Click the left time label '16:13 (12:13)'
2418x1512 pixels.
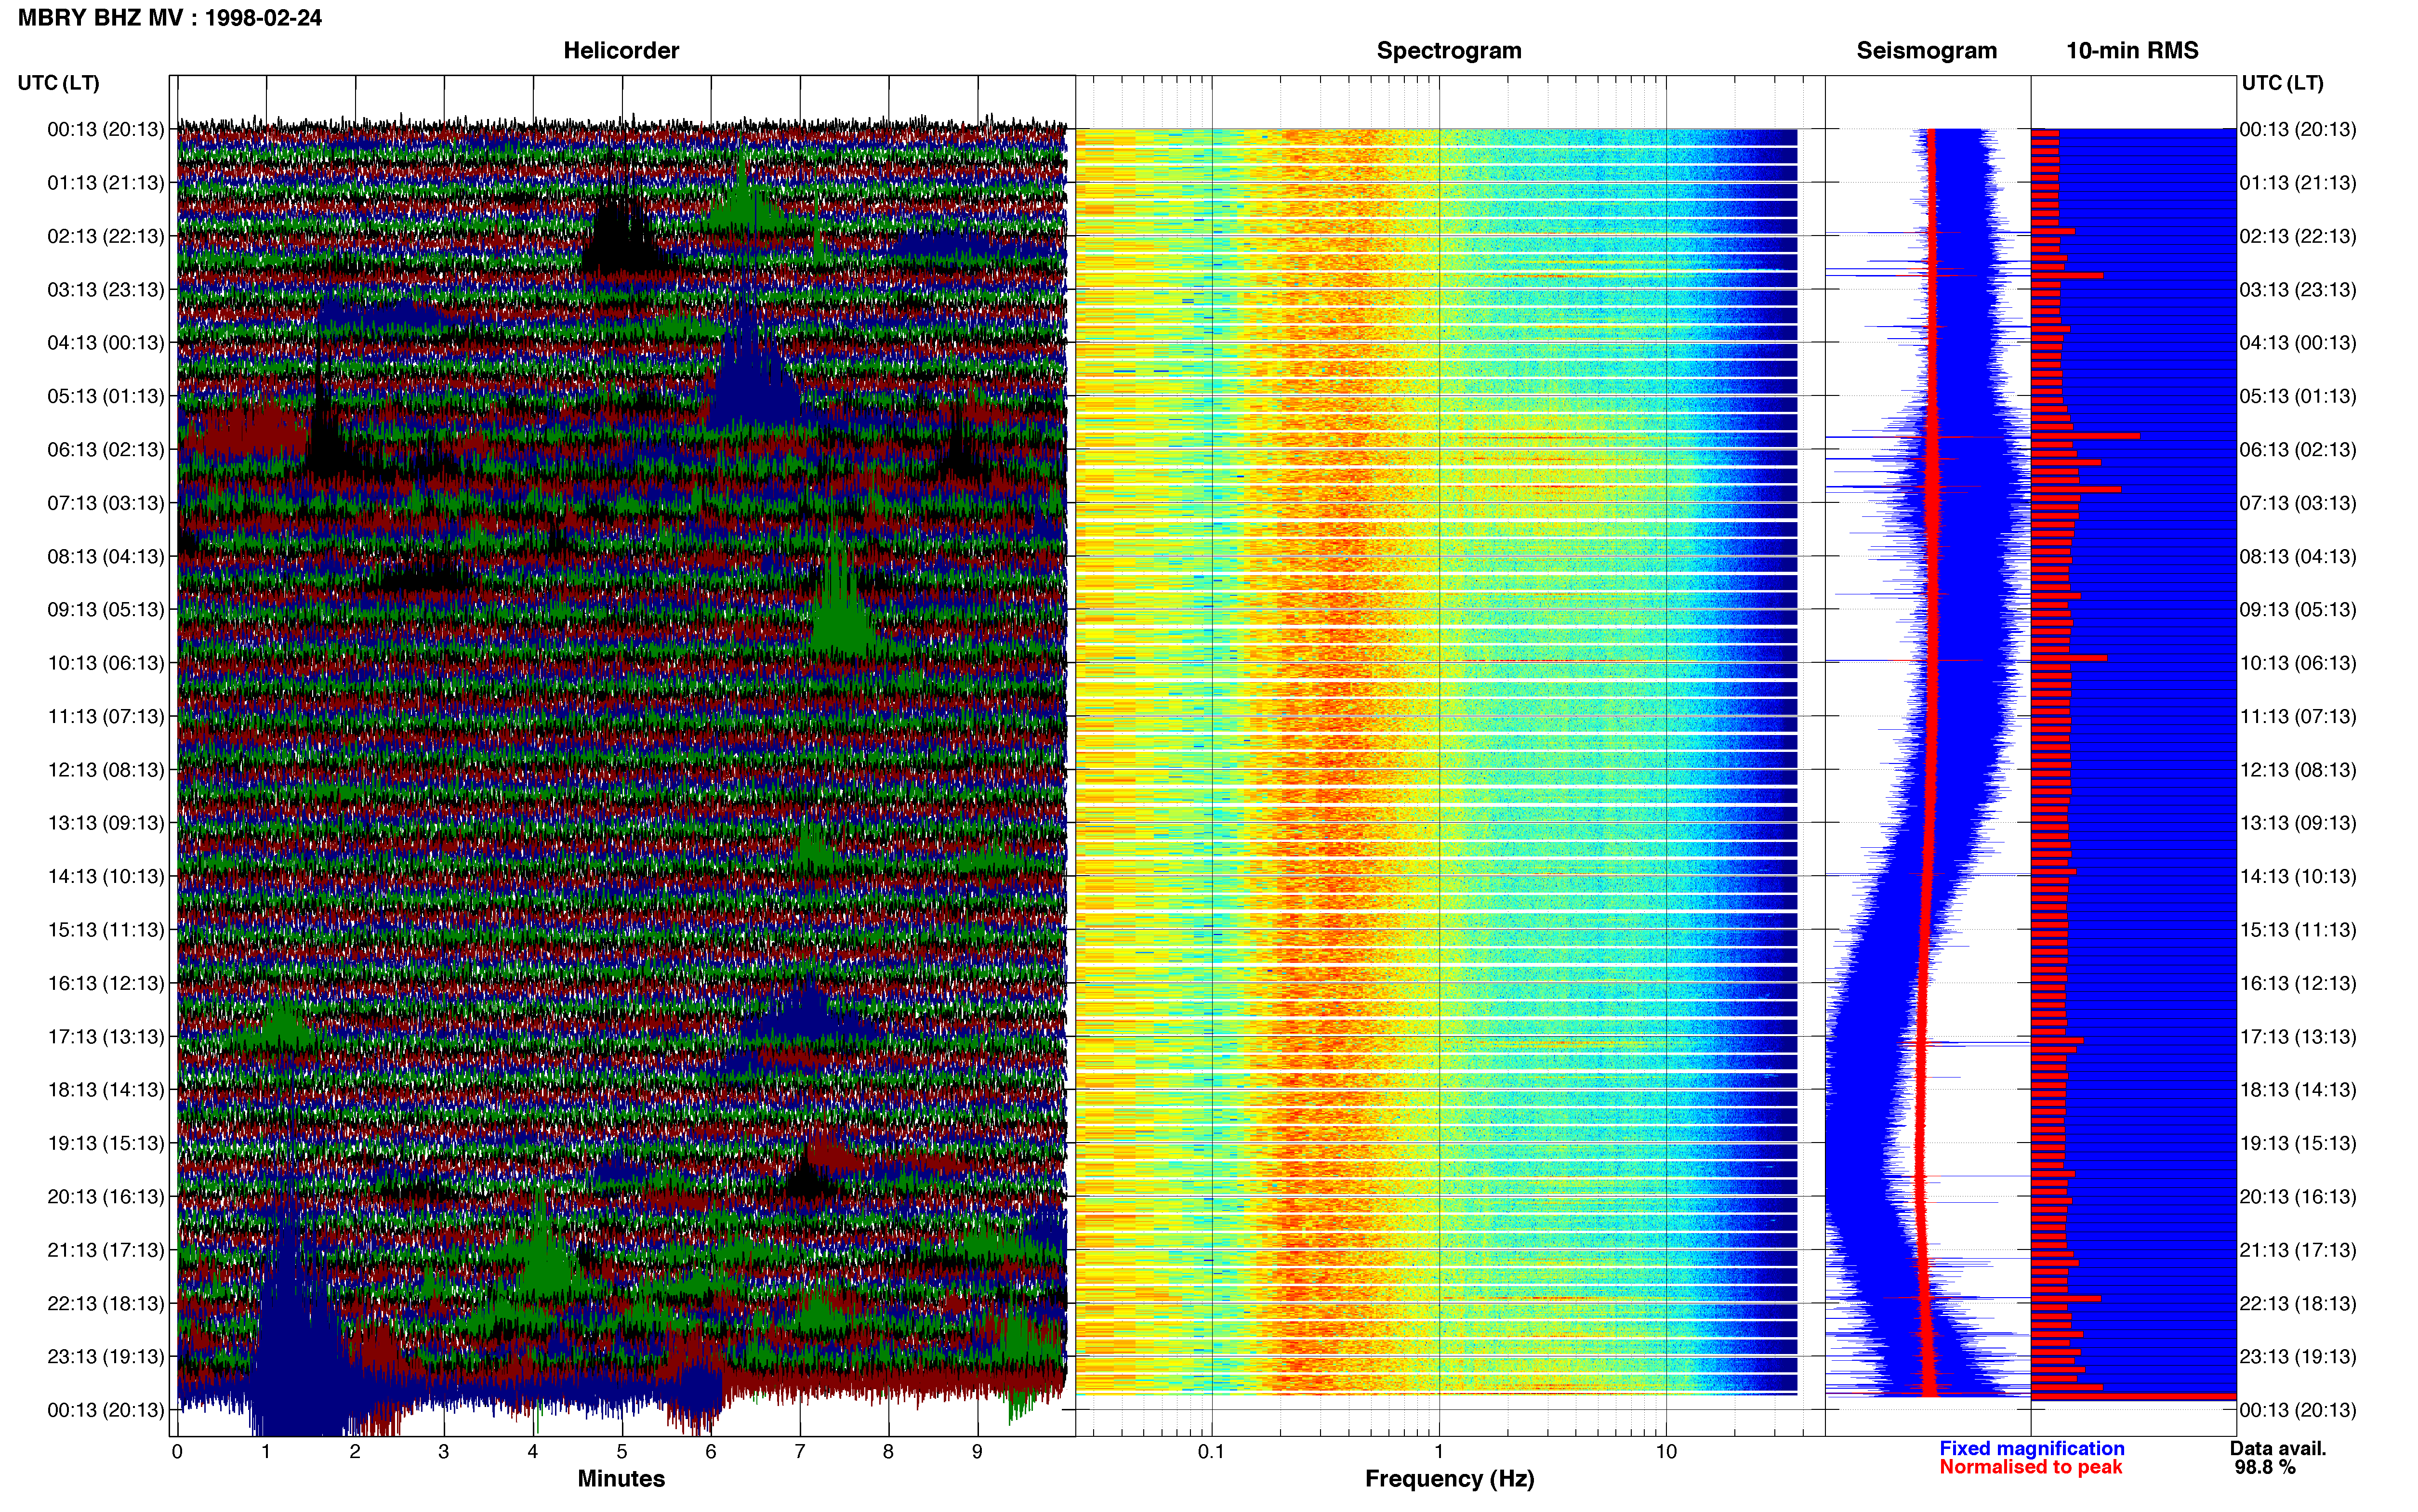106,983
